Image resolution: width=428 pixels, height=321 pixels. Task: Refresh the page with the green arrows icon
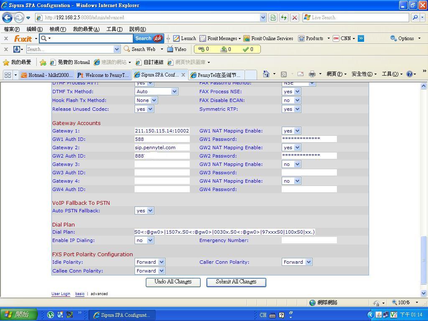pyautogui.click(x=284, y=18)
